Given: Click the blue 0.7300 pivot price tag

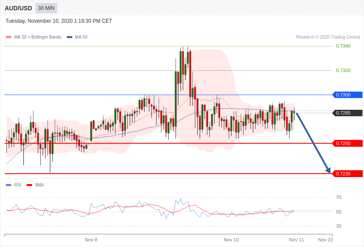Looking at the screenshot, I should [348, 95].
